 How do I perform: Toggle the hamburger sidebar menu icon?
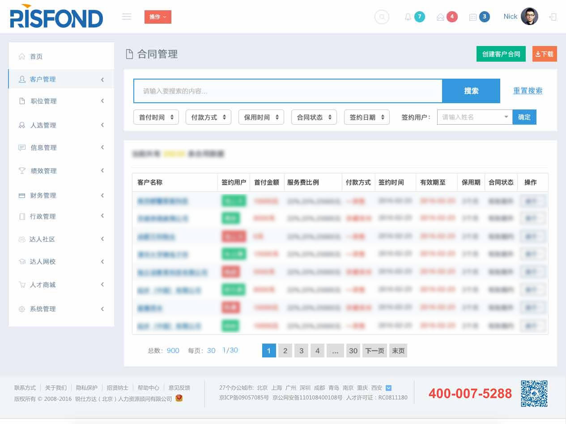click(x=127, y=17)
